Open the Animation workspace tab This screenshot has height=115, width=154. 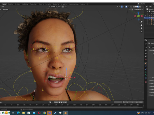(x=48, y=4)
